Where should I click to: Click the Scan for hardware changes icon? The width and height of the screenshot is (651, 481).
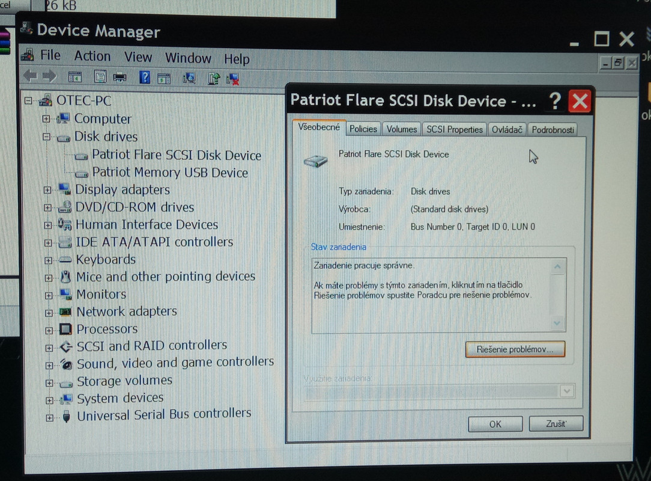[x=189, y=78]
